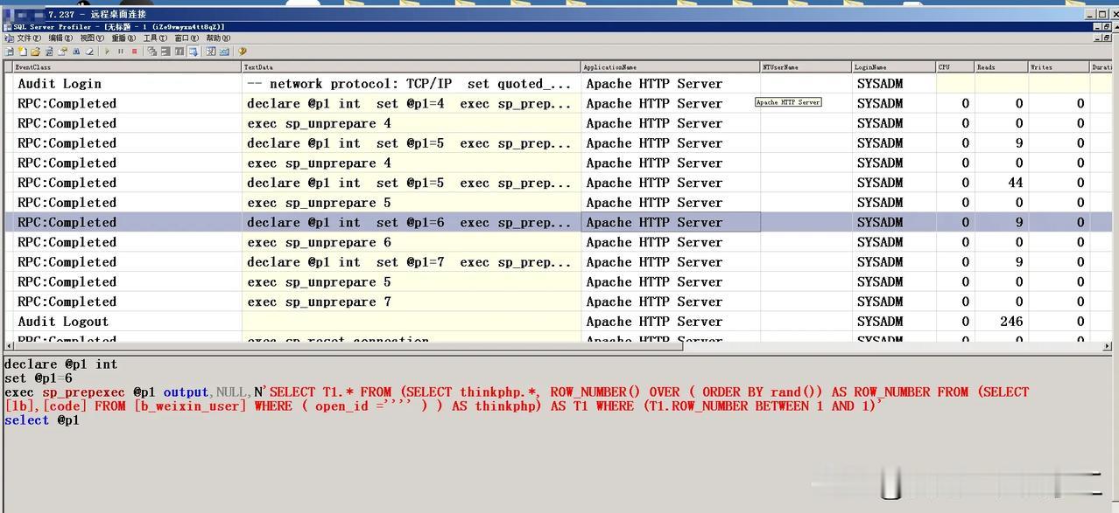Click the Open Trace Table toolbar icon

(49, 52)
